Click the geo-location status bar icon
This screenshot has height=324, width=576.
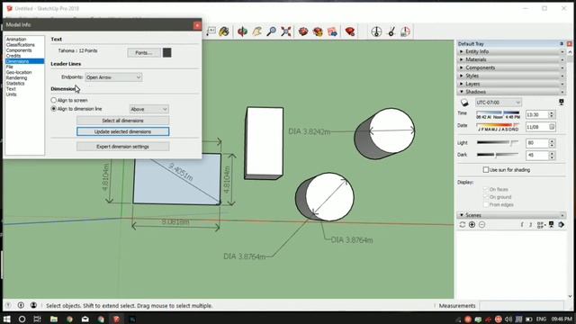tap(21, 305)
